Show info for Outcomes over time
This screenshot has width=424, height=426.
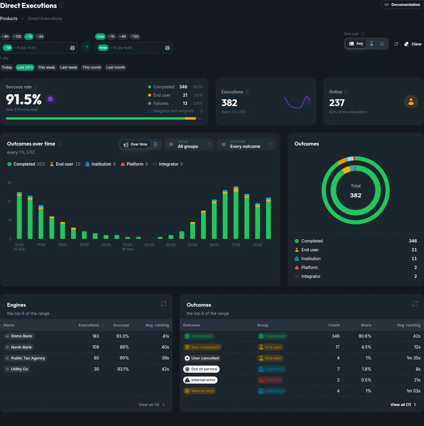click(60, 144)
